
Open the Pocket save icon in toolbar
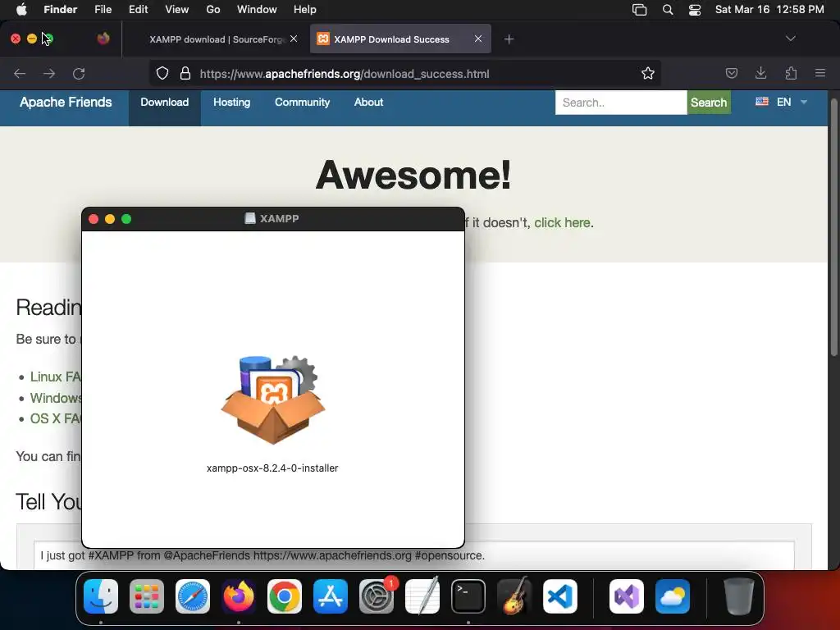(x=731, y=73)
